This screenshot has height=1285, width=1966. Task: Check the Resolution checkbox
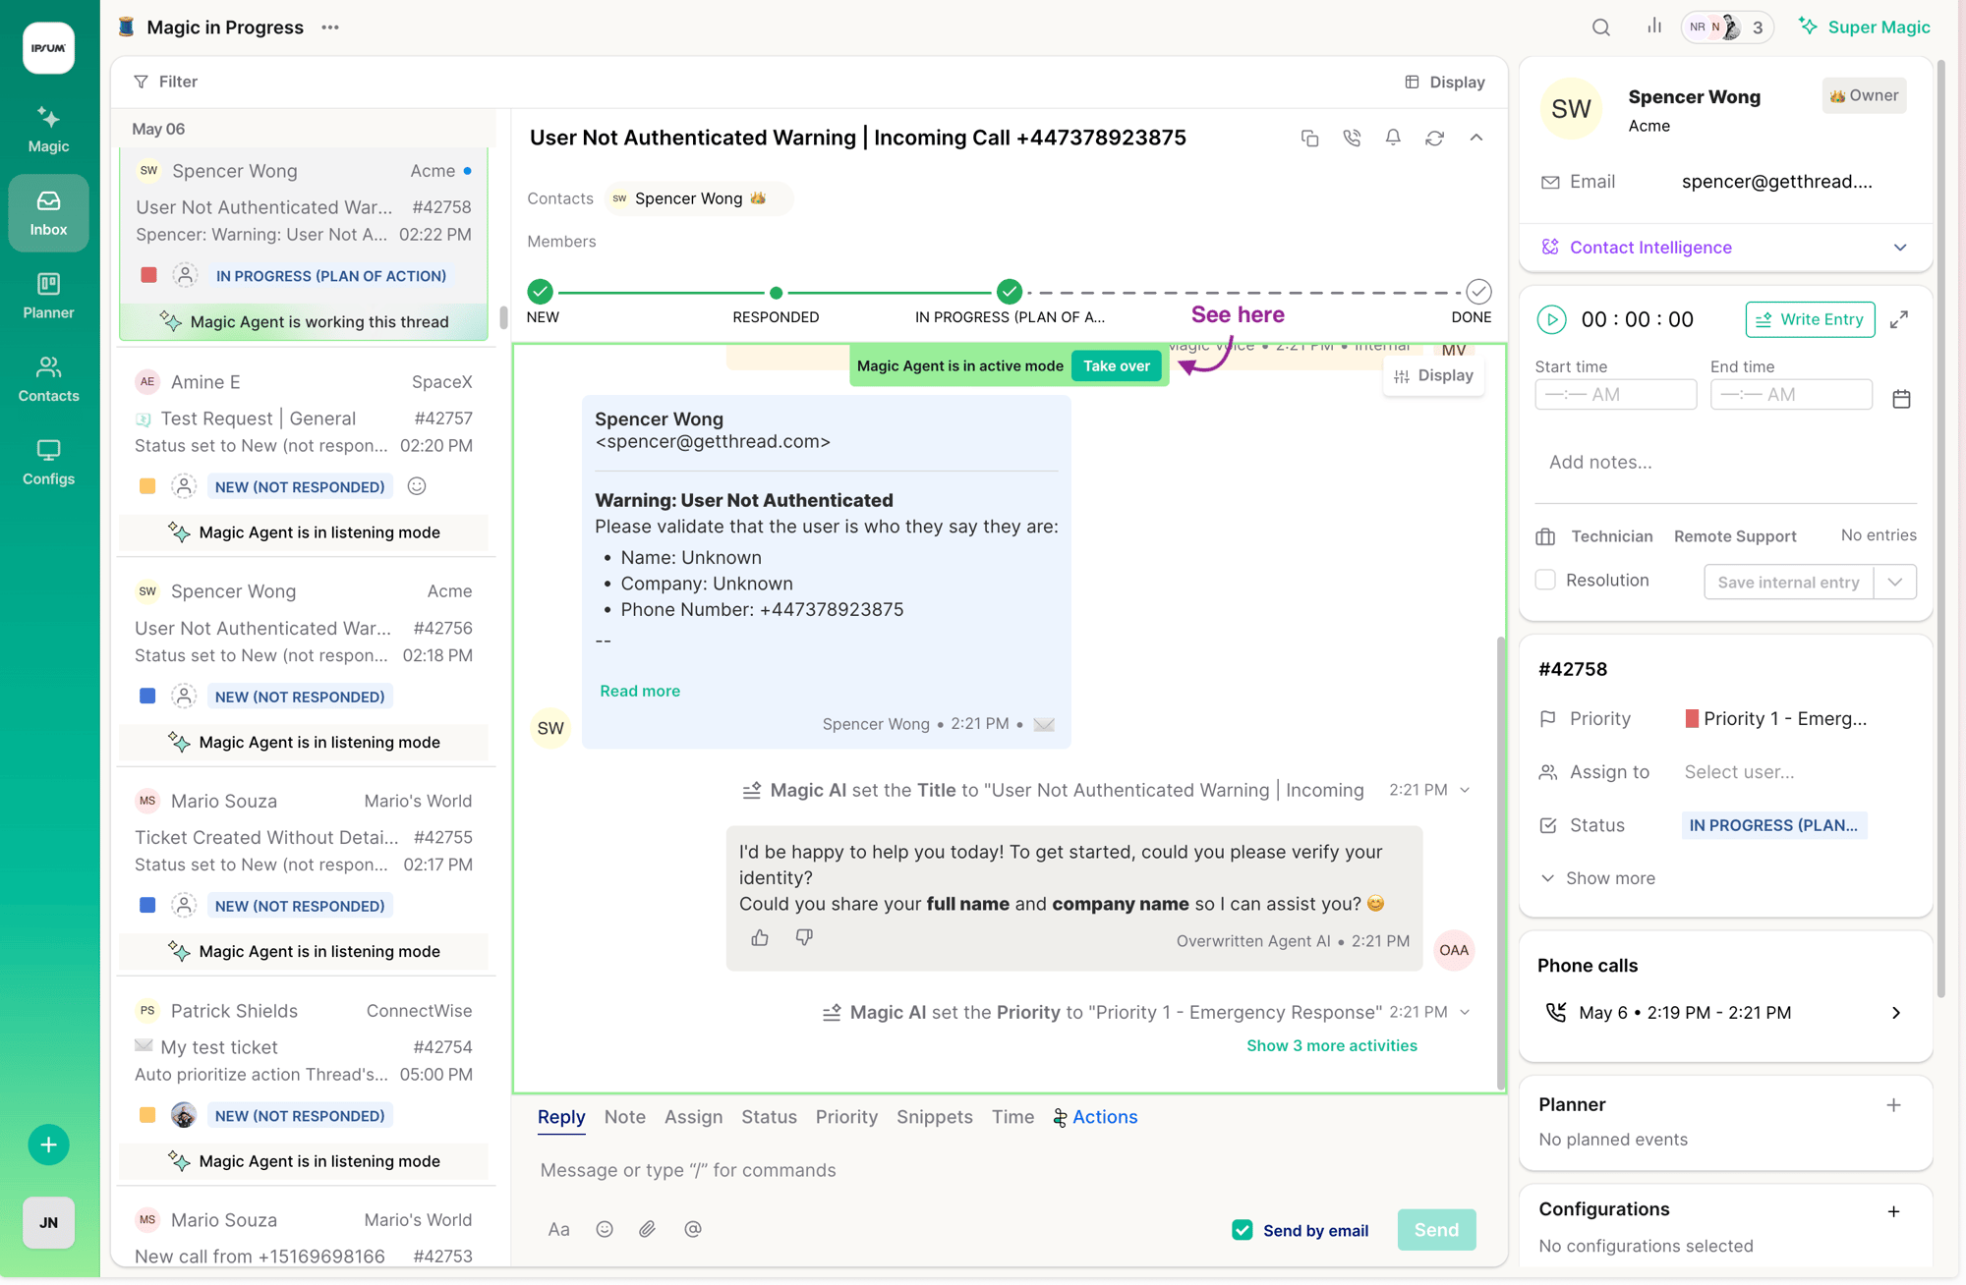pyautogui.click(x=1545, y=581)
